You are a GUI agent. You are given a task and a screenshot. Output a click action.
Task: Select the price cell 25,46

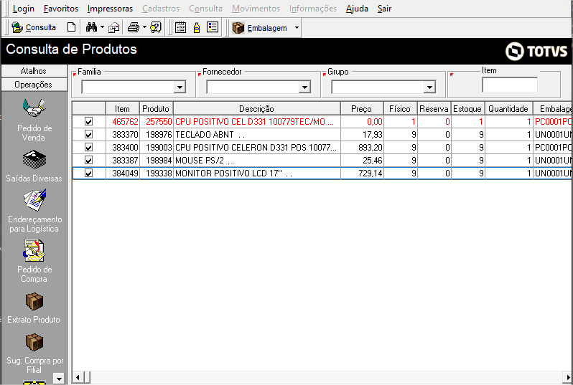click(x=362, y=160)
